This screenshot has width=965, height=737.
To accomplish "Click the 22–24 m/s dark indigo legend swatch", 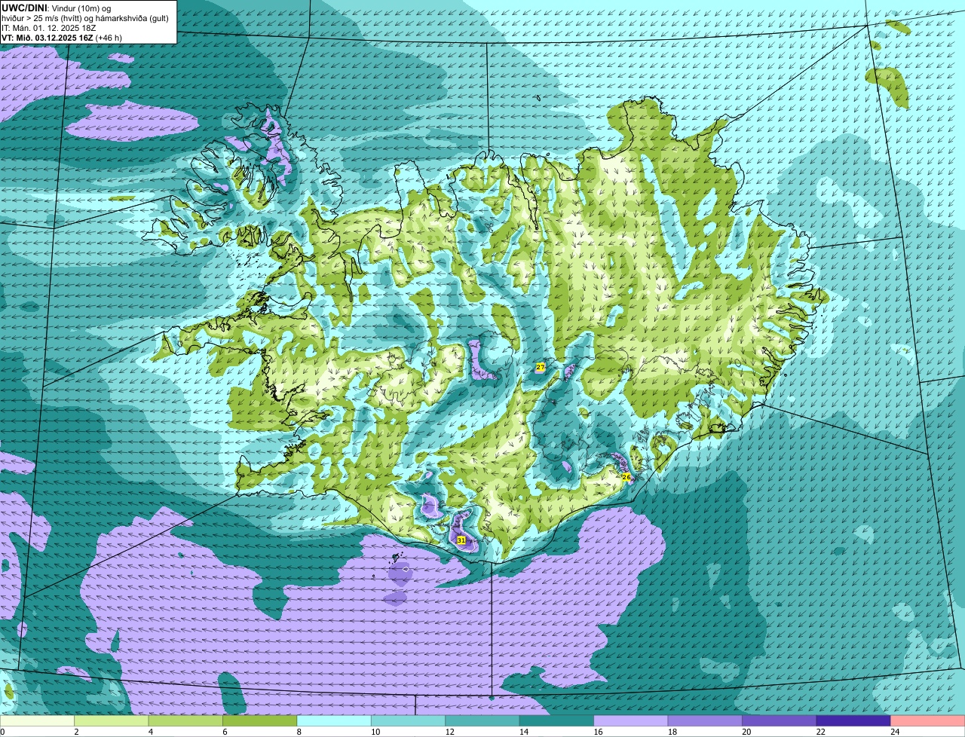I will tap(853, 721).
